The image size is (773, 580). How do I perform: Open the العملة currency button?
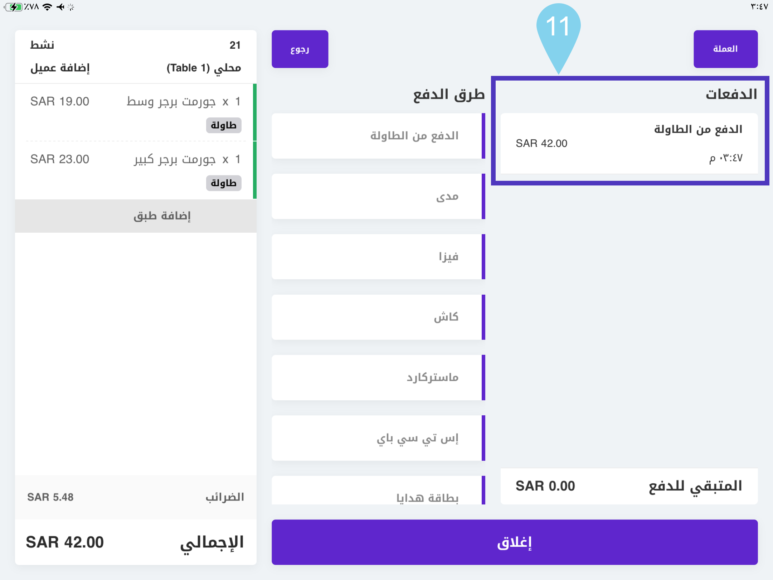tap(725, 49)
